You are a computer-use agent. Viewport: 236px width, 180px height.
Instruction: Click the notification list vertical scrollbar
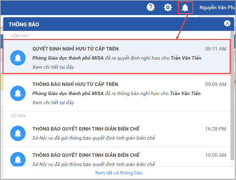click(x=232, y=95)
